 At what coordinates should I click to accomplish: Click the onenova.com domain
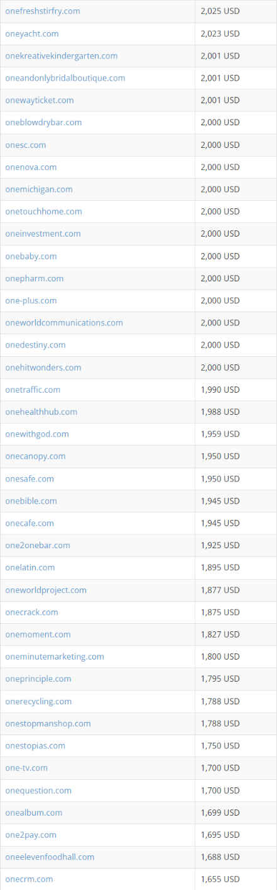coord(31,167)
